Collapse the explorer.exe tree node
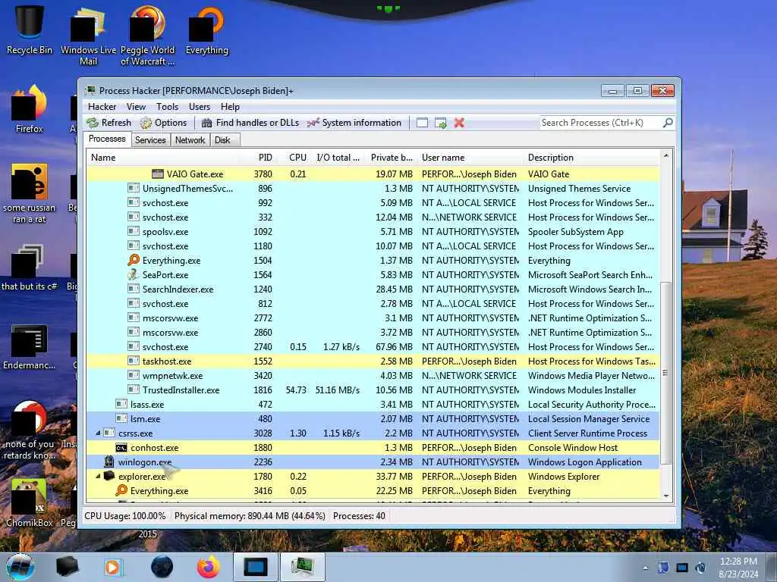Viewport: 777px width, 582px height. point(98,476)
